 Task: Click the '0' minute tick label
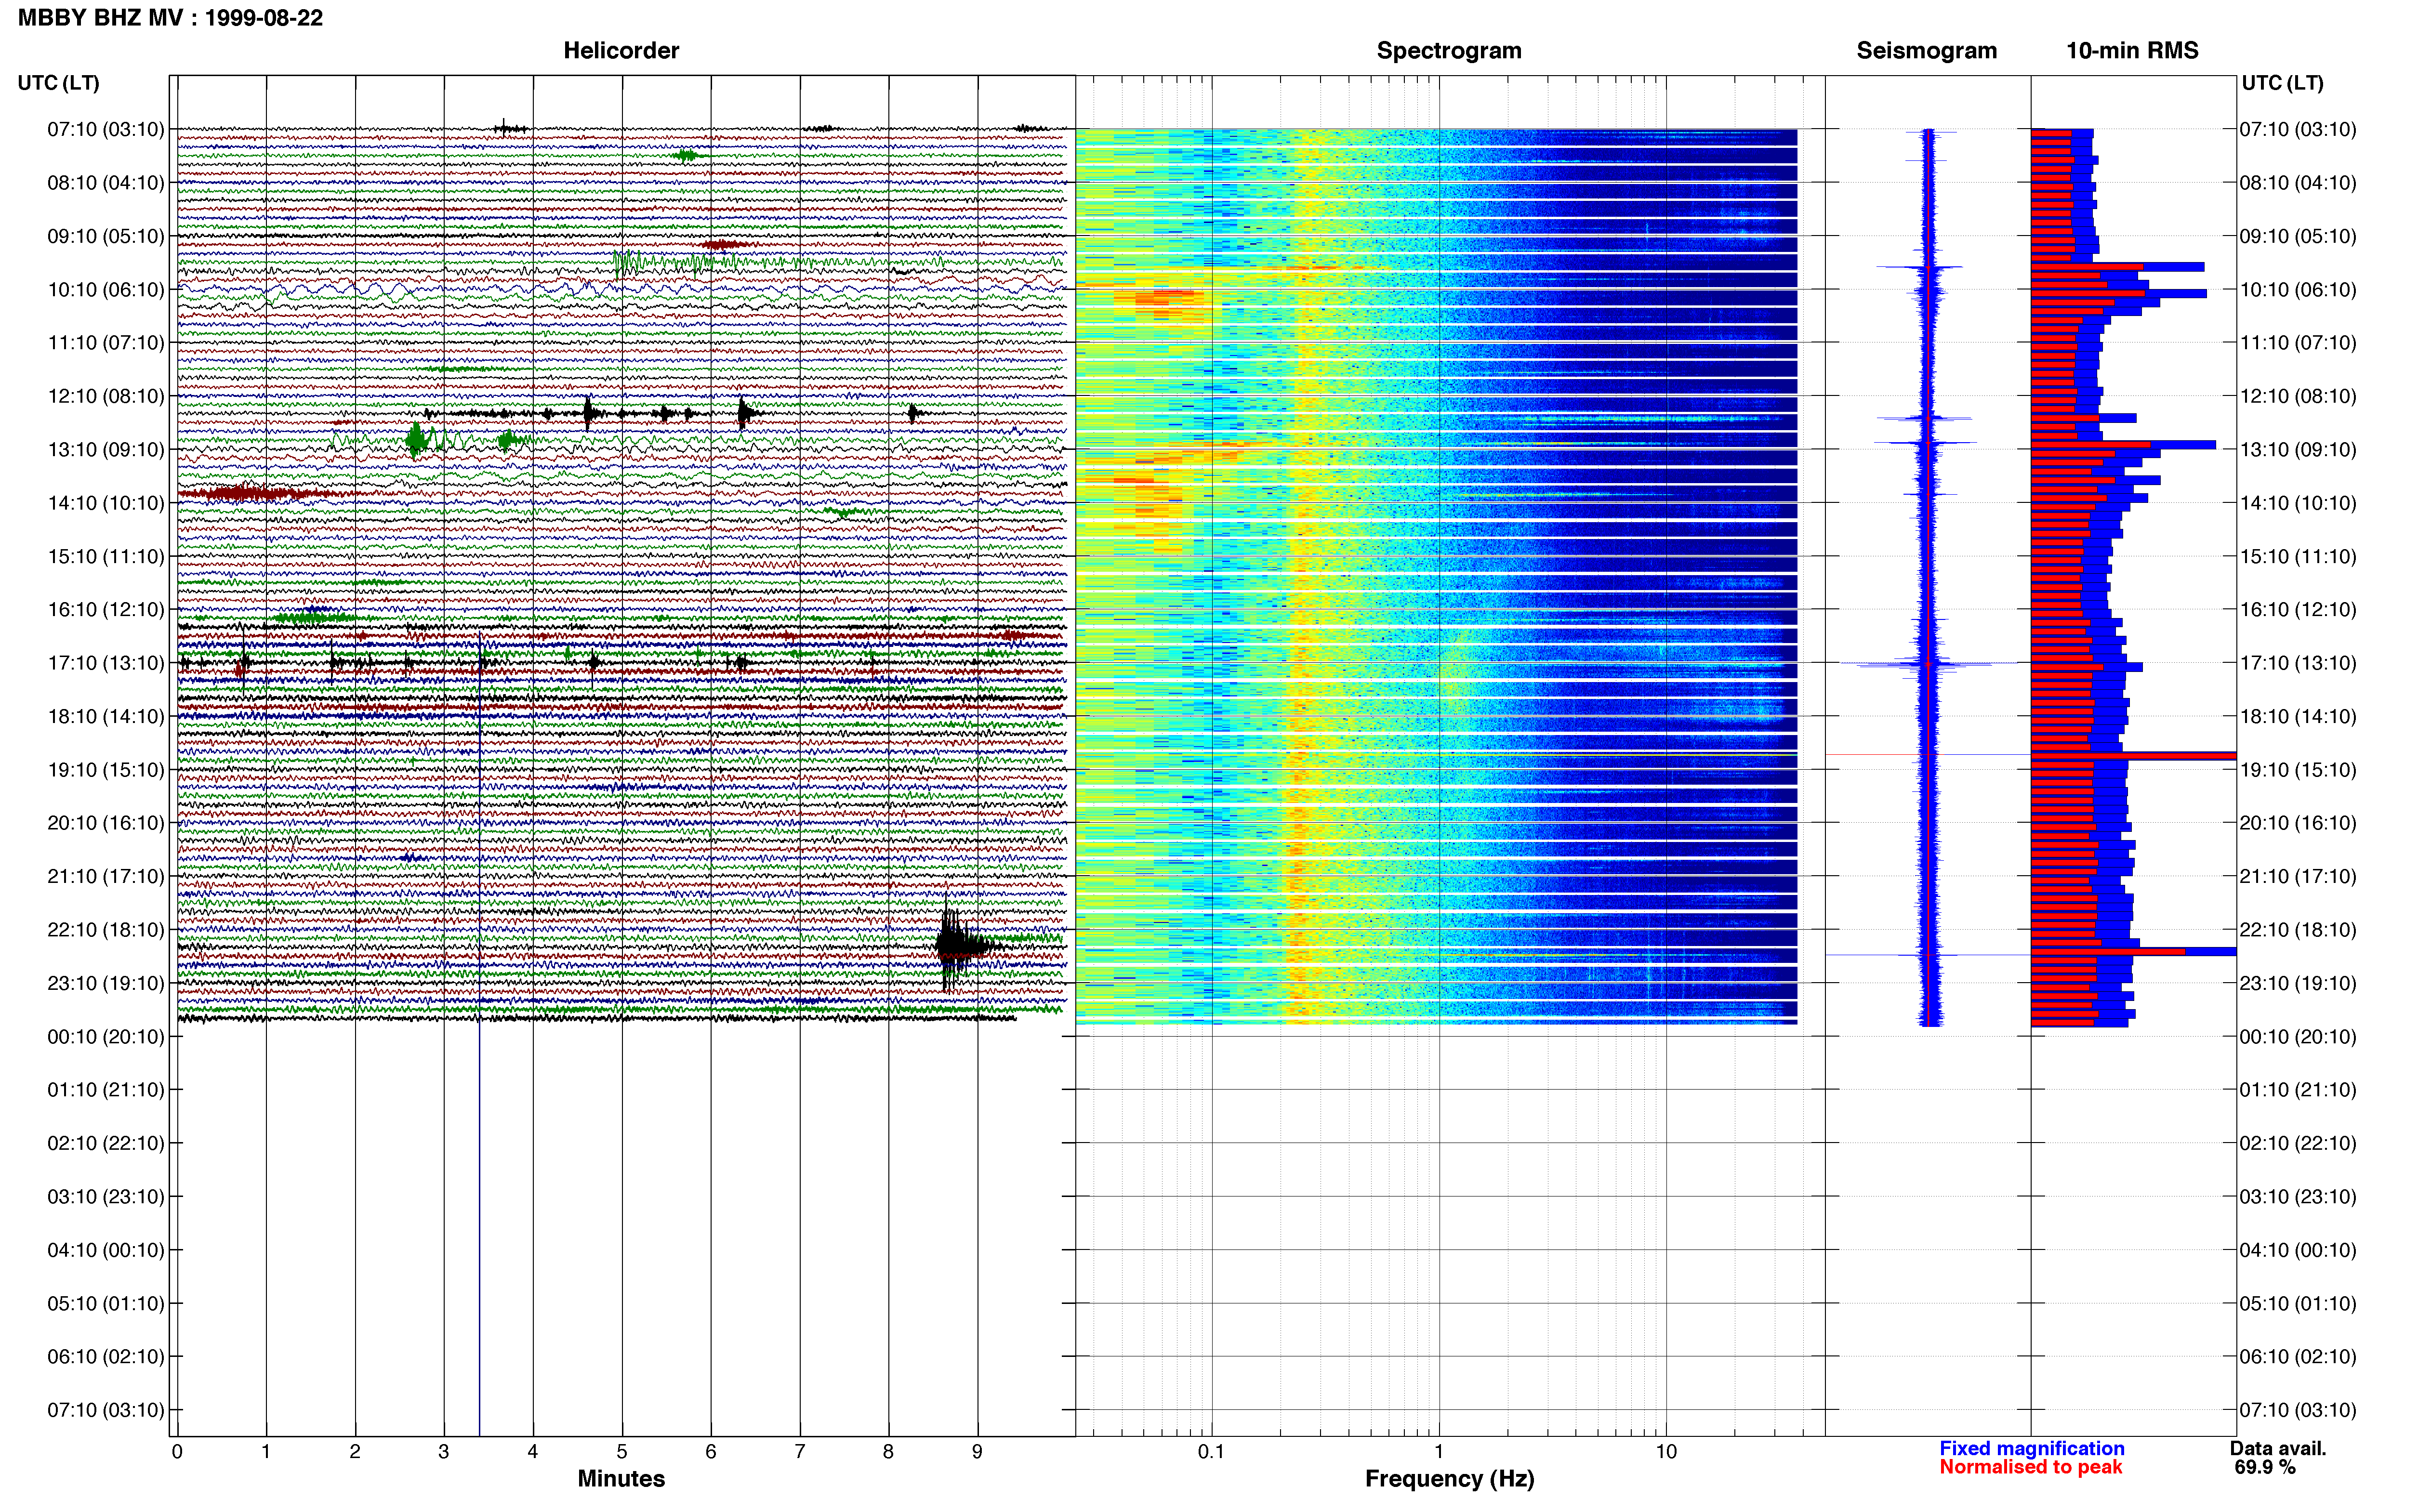click(177, 1452)
